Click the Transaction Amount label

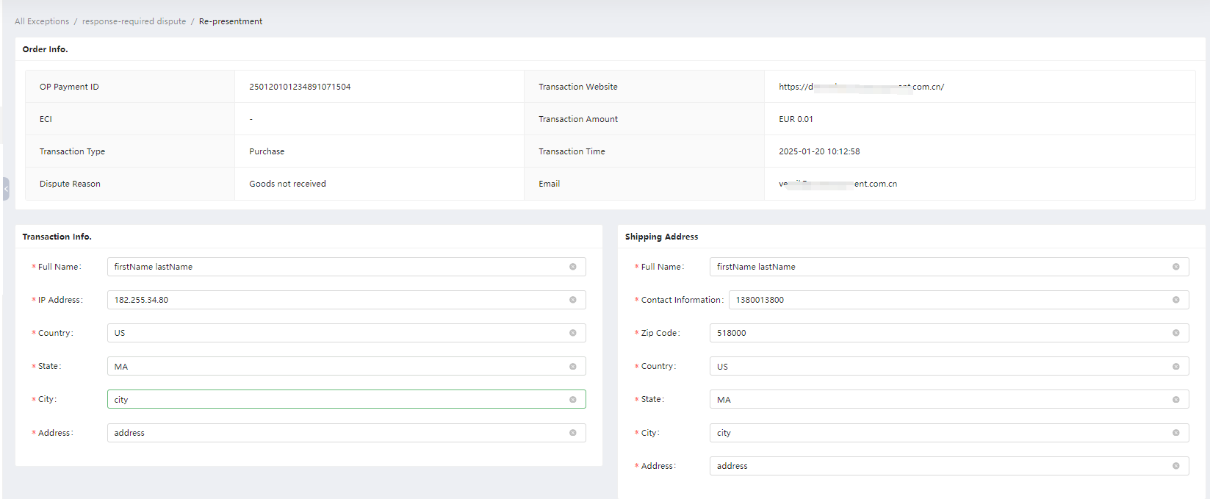click(x=578, y=119)
